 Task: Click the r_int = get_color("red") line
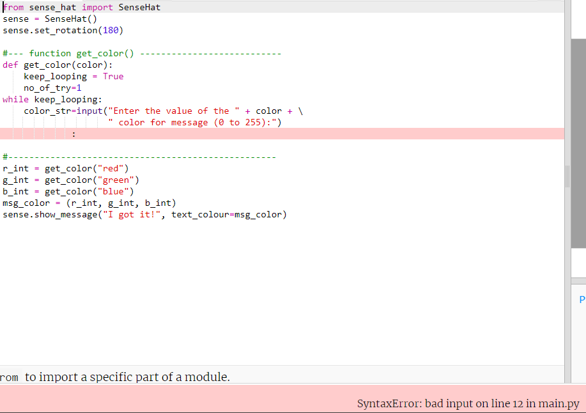coord(64,168)
